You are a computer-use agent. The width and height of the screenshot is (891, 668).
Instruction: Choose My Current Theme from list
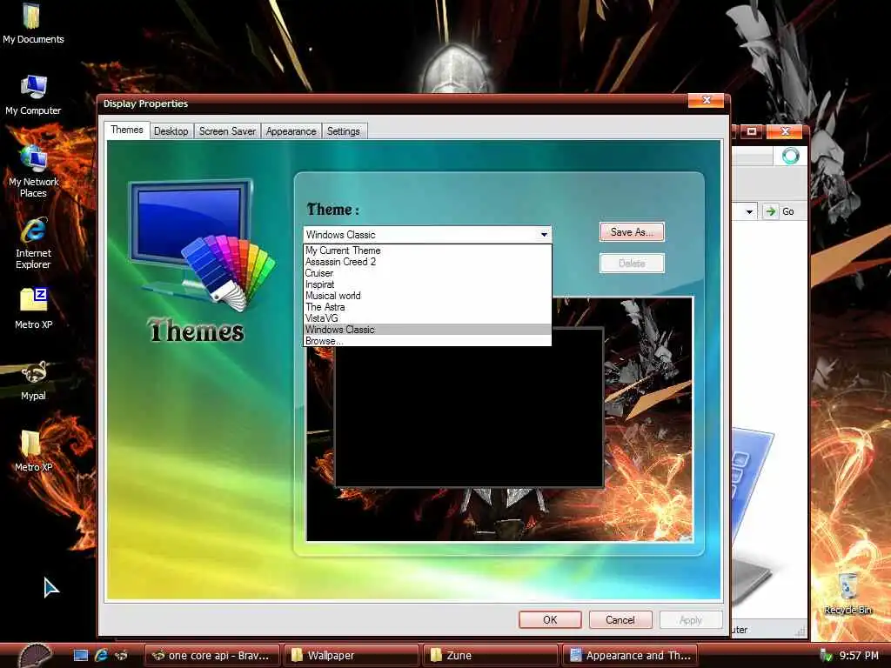[x=427, y=250]
